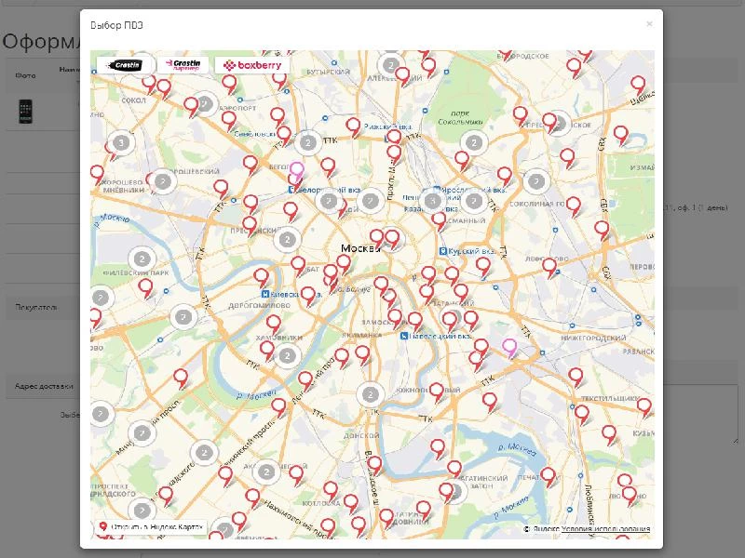
Task: Click the Курский вокзал station icon
Action: pyautogui.click(x=443, y=251)
